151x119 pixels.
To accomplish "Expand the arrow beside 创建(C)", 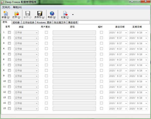I will 73,15.
